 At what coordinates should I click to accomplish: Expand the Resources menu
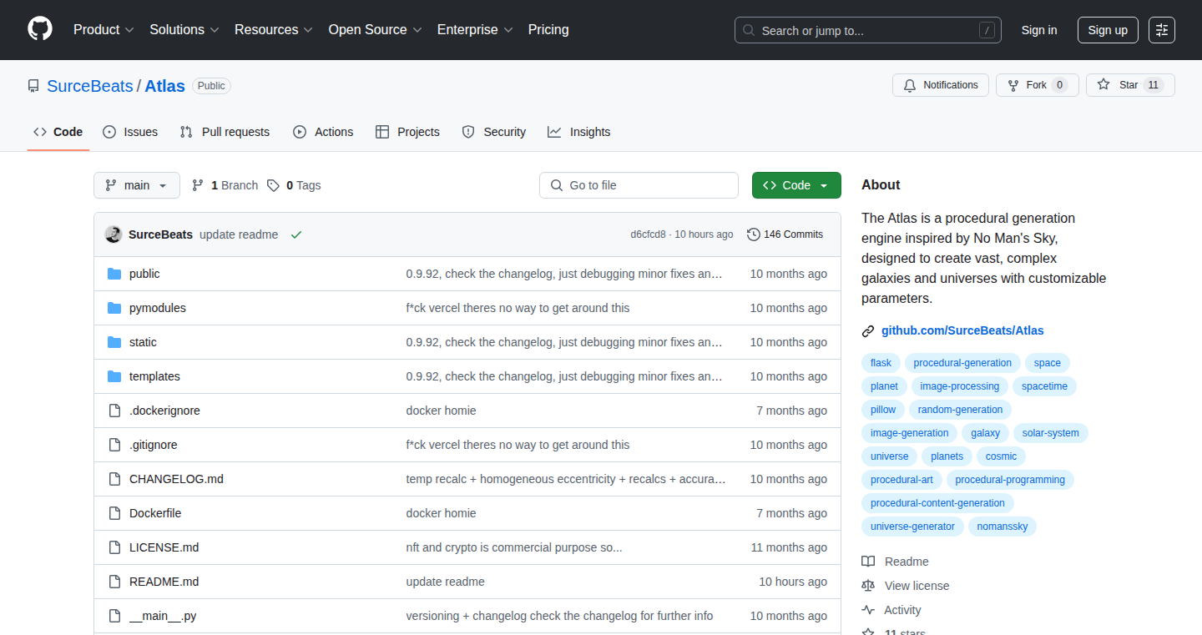[x=274, y=30]
